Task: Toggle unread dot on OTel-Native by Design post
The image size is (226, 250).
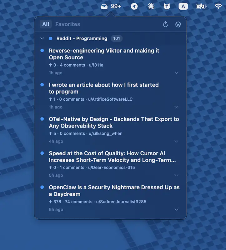Action: (x=42, y=119)
